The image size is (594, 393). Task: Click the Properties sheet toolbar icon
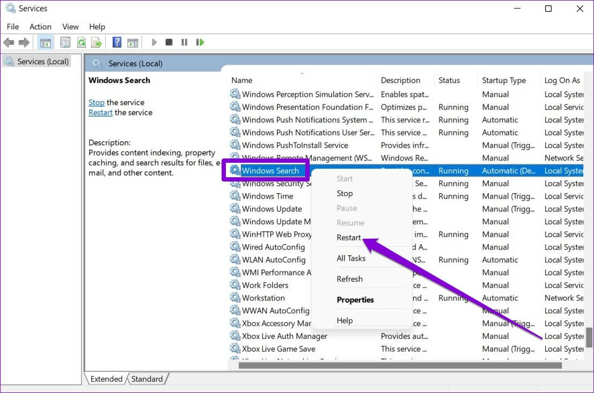(x=65, y=42)
